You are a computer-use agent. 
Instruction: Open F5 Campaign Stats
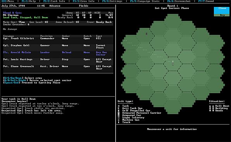pyautogui.click(x=145, y=1)
